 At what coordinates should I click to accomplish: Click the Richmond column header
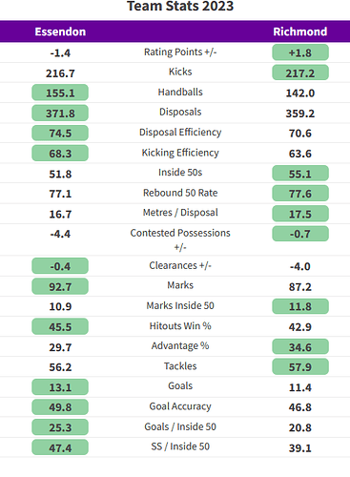(x=300, y=31)
